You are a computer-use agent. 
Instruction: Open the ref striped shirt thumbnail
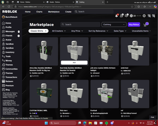pos(135,94)
